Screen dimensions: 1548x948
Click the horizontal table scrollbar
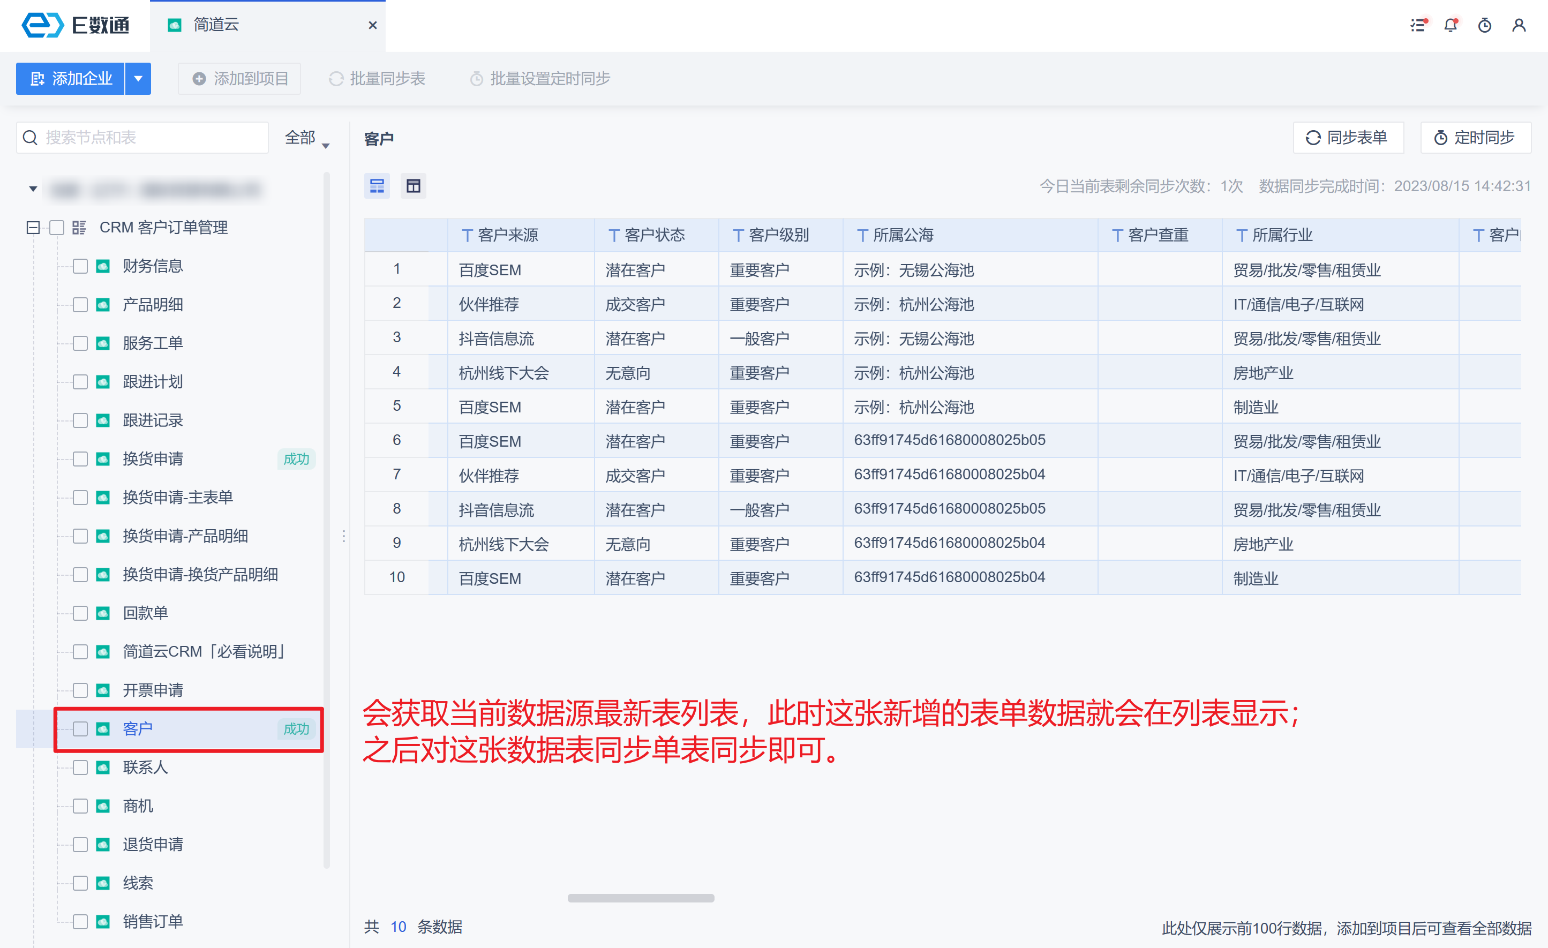tap(640, 898)
